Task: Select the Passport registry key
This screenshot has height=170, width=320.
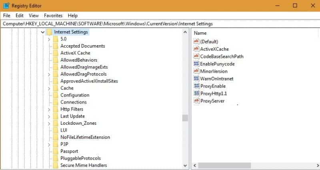Action: pyautogui.click(x=69, y=151)
